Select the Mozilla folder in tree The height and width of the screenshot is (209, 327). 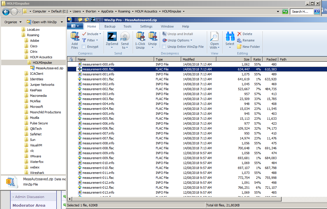34,118
